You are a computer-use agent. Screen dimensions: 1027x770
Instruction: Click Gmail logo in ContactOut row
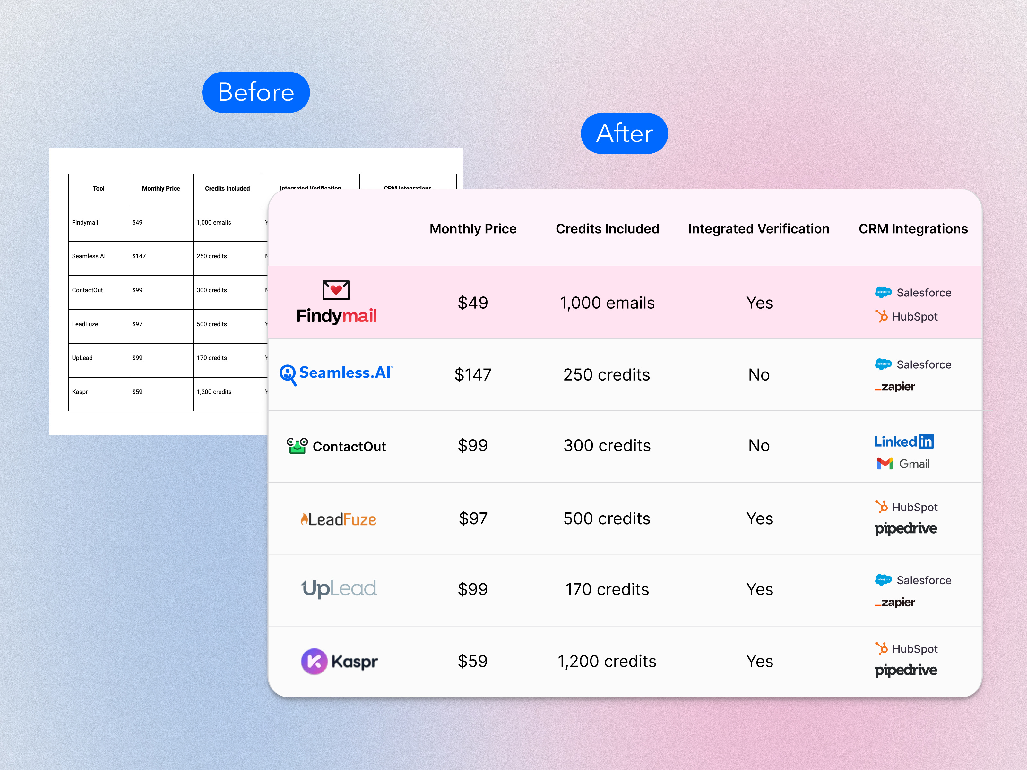click(903, 463)
